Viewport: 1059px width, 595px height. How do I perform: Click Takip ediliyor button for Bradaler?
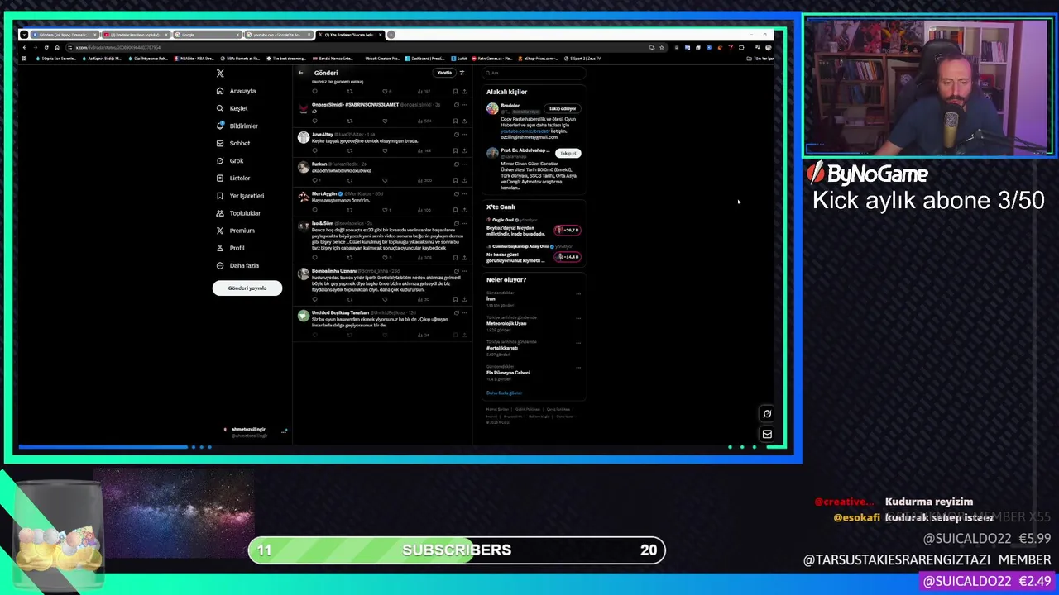coord(563,108)
